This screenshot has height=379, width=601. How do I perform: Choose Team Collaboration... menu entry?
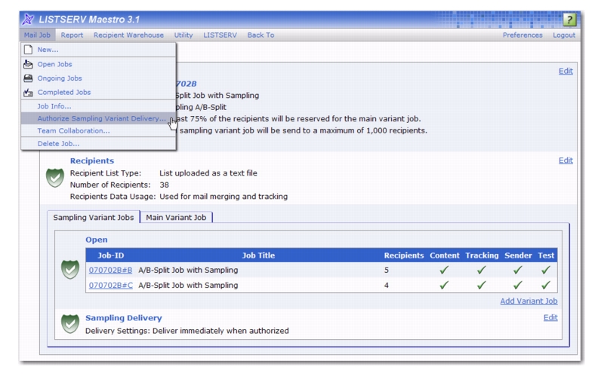[98, 131]
